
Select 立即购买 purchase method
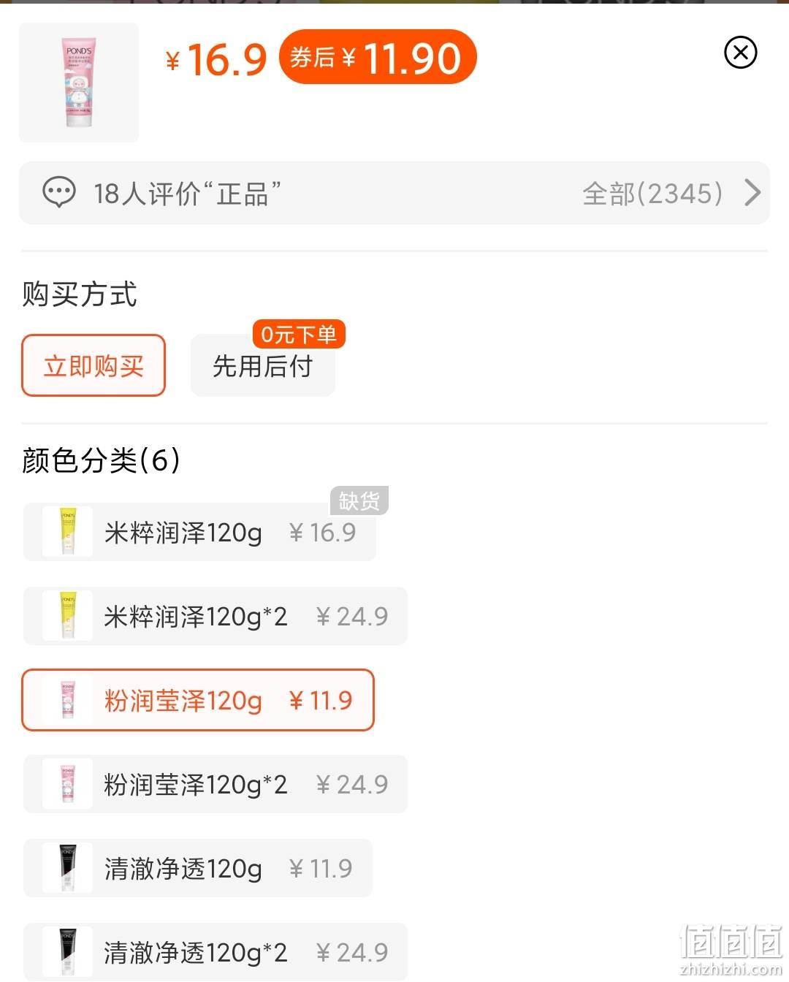(94, 365)
